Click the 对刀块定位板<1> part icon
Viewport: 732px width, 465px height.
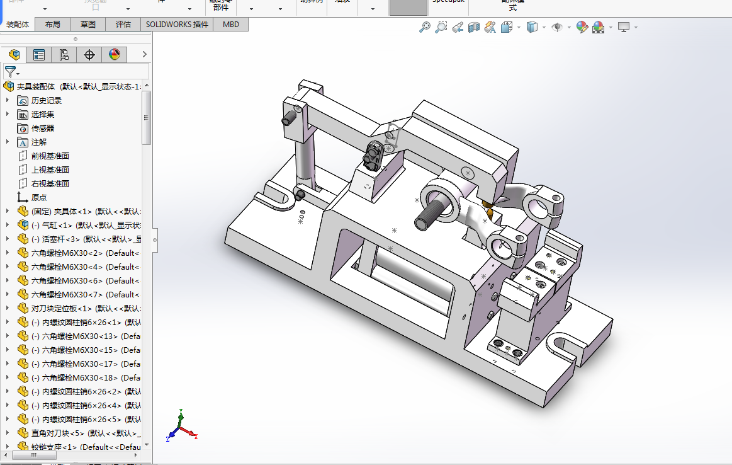click(23, 309)
